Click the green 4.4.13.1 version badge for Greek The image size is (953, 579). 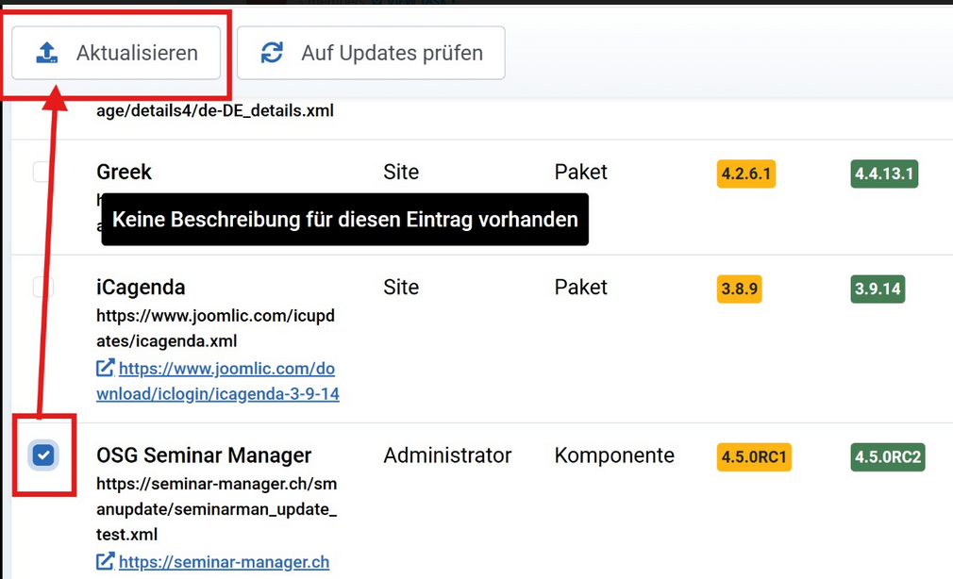click(x=883, y=174)
